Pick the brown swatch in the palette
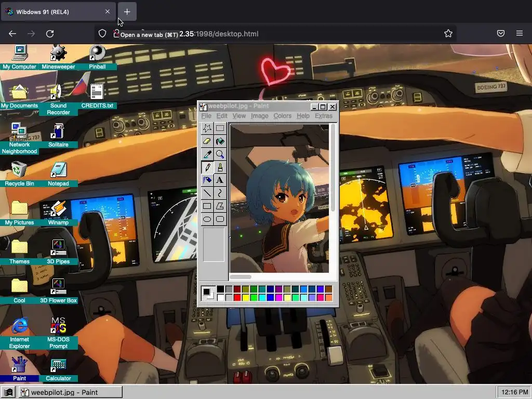 tap(328, 289)
